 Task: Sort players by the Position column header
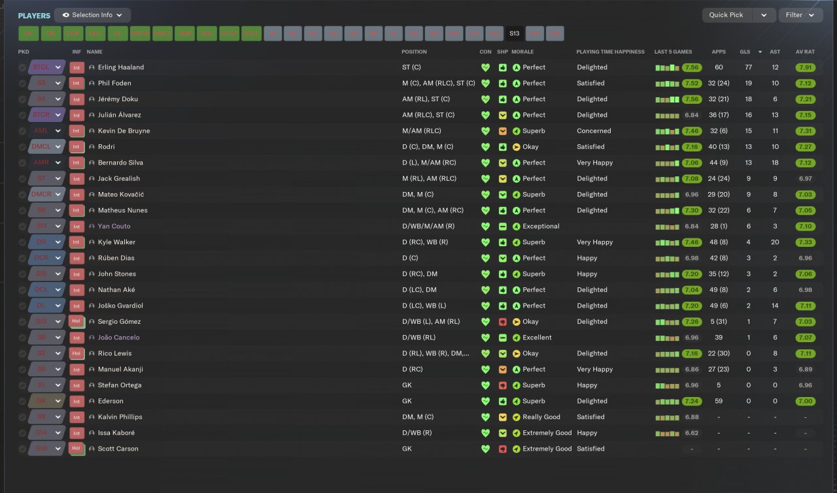click(414, 52)
